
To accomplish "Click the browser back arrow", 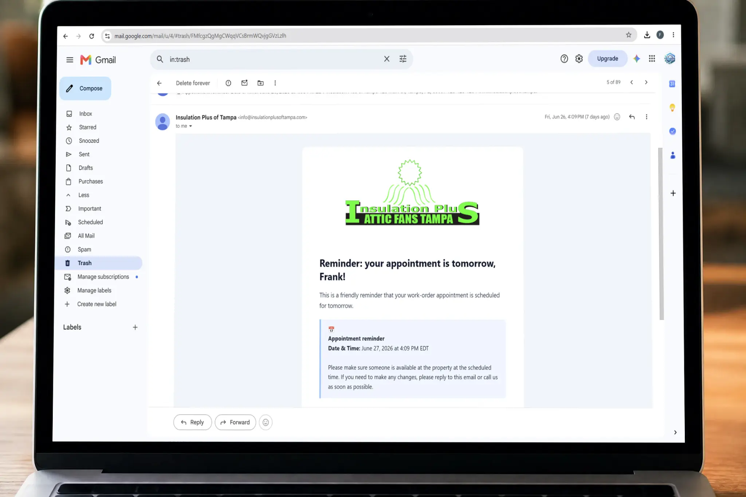I will coord(66,36).
